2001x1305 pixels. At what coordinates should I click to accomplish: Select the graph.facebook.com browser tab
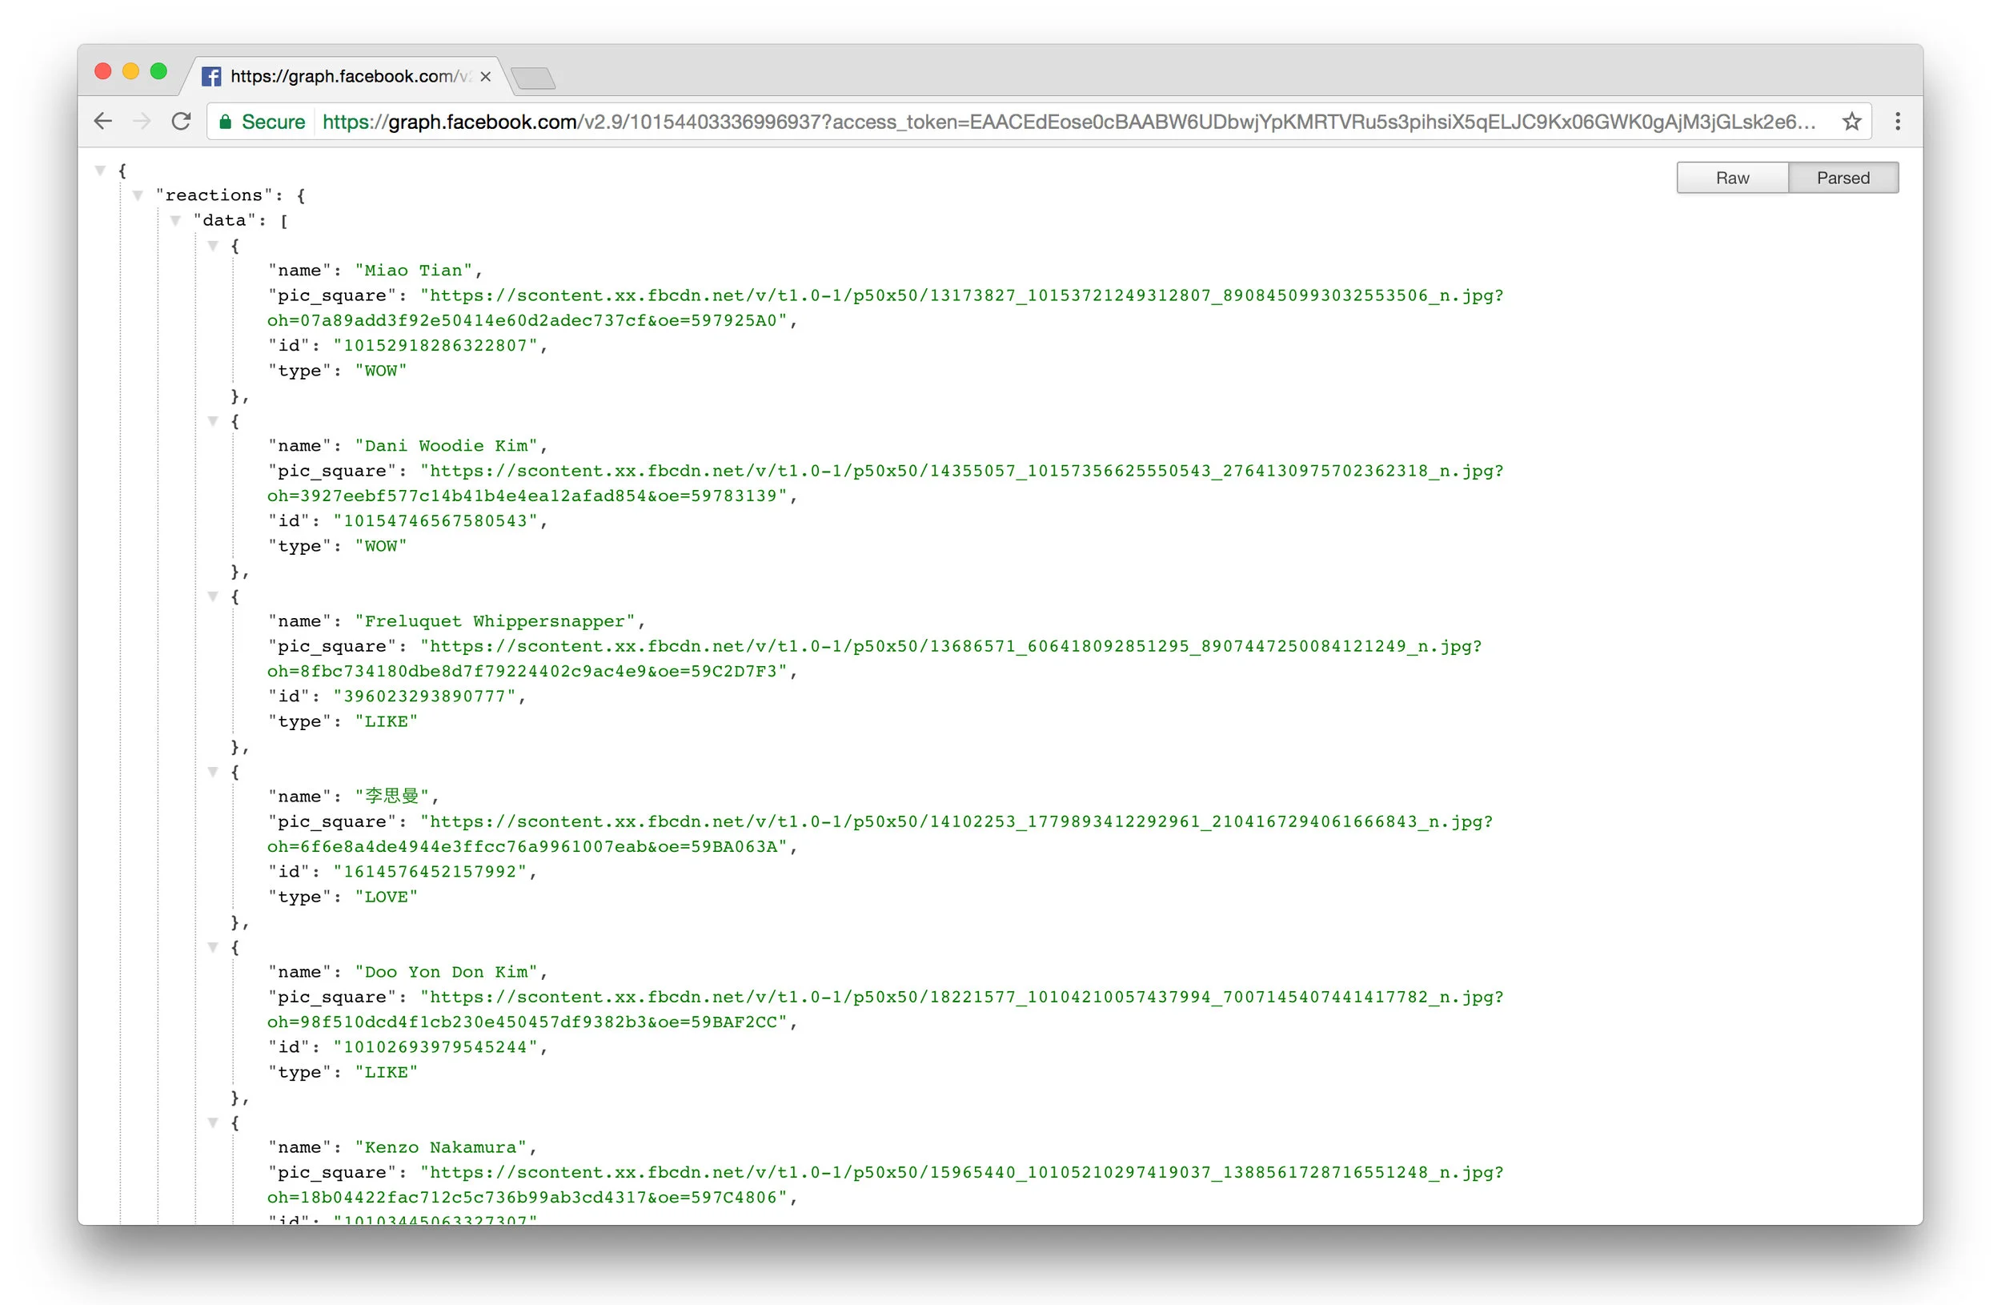(x=347, y=77)
